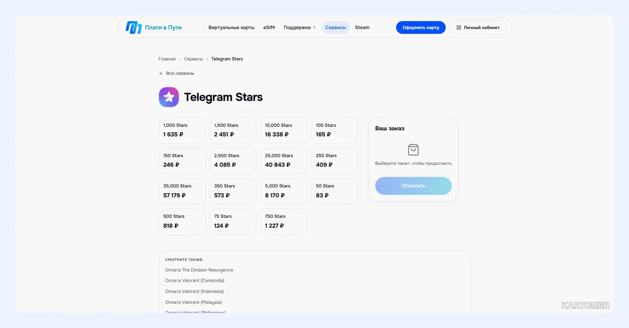
Task: Select the 35,000 Stars package
Action: point(182,192)
